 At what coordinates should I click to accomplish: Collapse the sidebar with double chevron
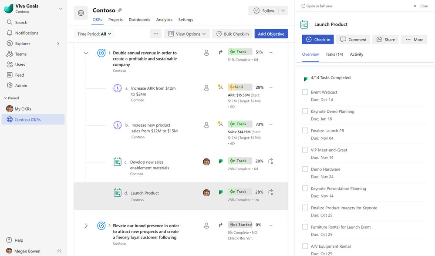pyautogui.click(x=59, y=251)
